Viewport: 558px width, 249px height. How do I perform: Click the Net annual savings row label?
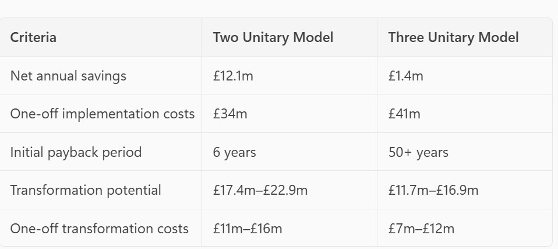point(68,76)
